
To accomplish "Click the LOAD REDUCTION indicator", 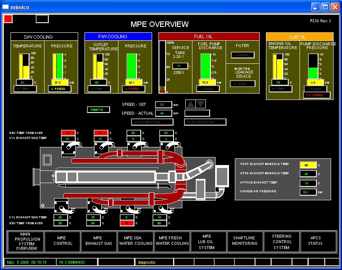I will [205, 122].
